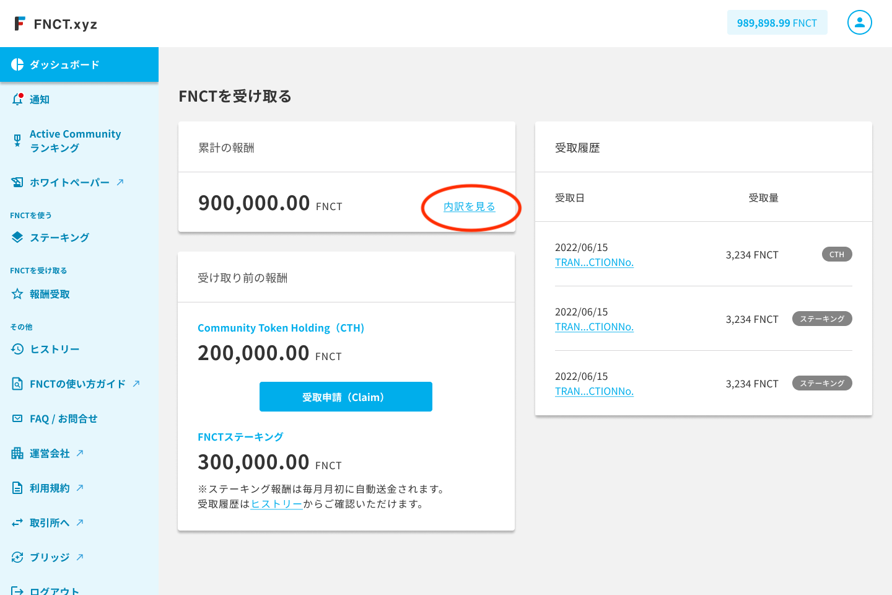Click external-link arrow next to 運営会社
Viewport: 892px width, 595px height.
(x=80, y=453)
